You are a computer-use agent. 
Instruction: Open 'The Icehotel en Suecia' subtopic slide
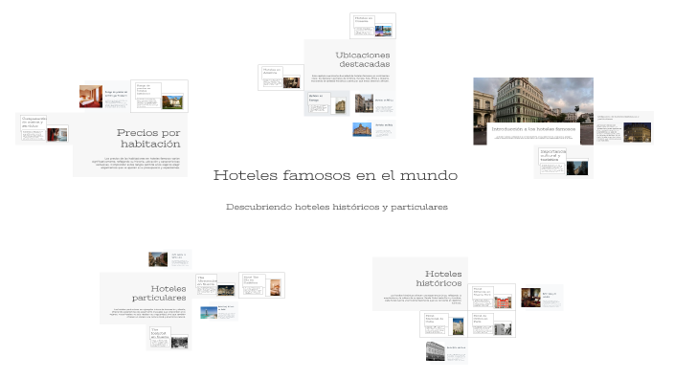pyautogui.click(x=168, y=338)
